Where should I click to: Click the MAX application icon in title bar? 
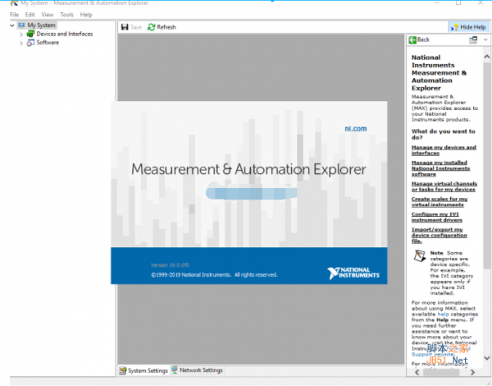[14, 3]
